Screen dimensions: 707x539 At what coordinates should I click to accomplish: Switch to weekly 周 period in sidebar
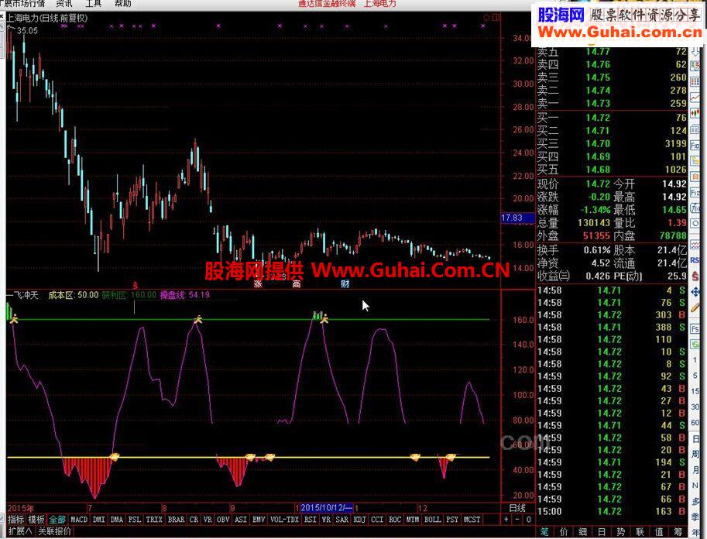[695, 454]
